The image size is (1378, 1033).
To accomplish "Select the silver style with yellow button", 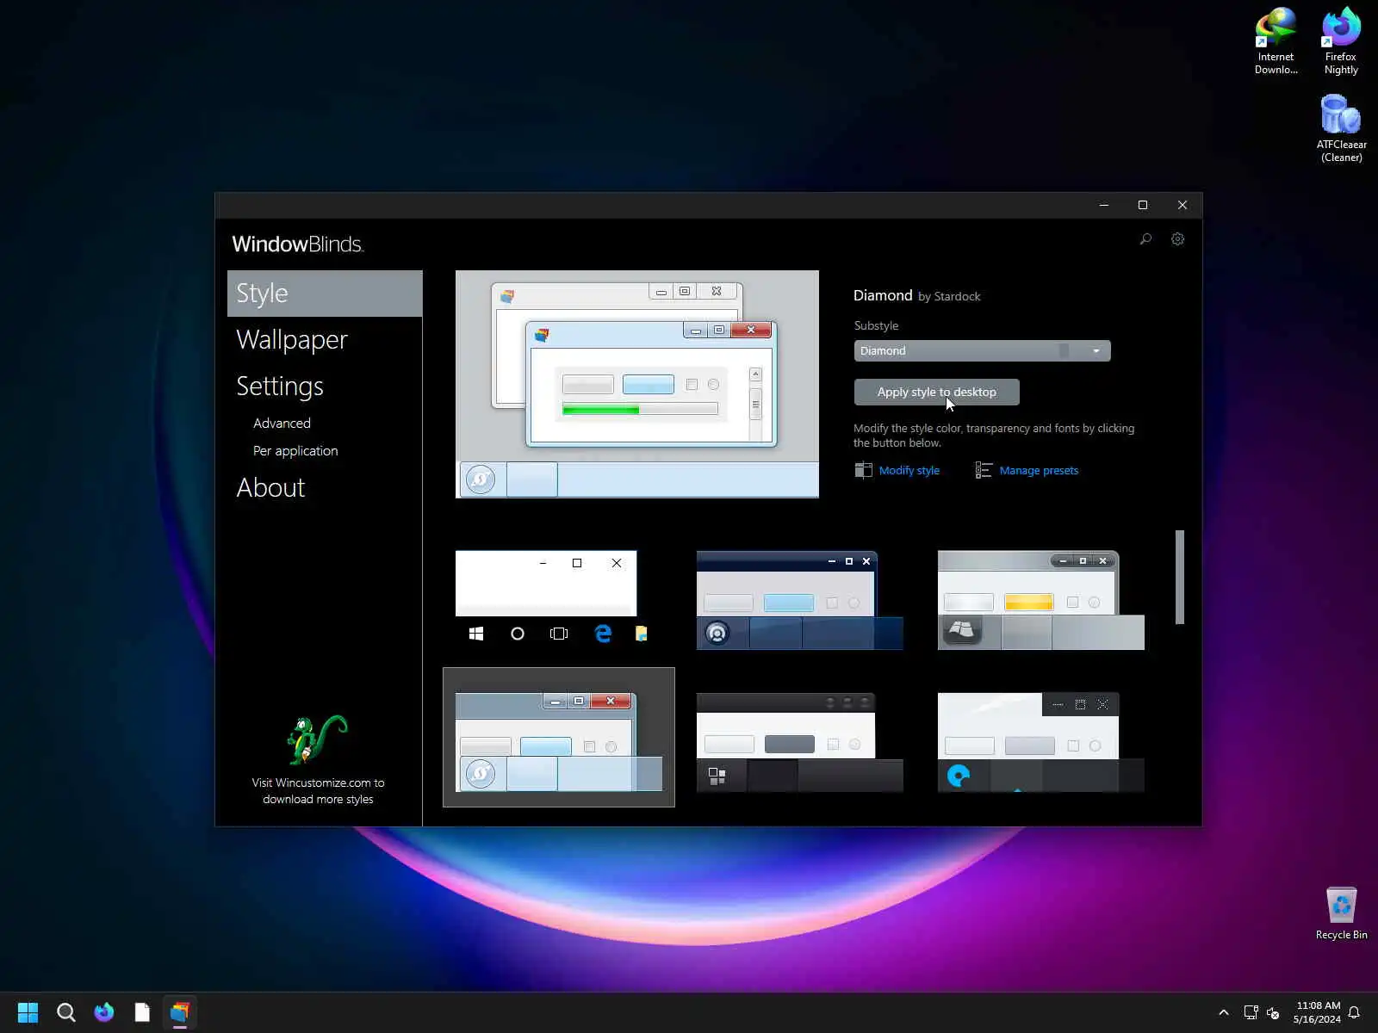I will click(1041, 600).
